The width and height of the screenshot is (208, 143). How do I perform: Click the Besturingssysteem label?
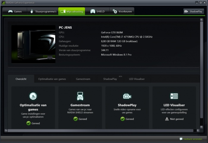coord(70,55)
